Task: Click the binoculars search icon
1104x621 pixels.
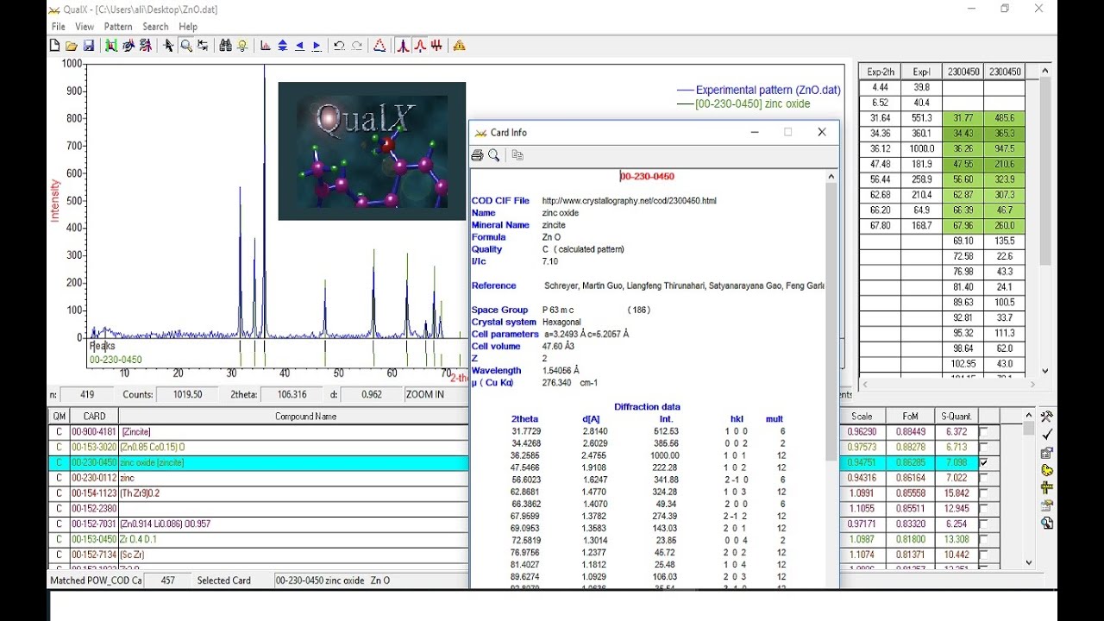Action: pos(225,46)
